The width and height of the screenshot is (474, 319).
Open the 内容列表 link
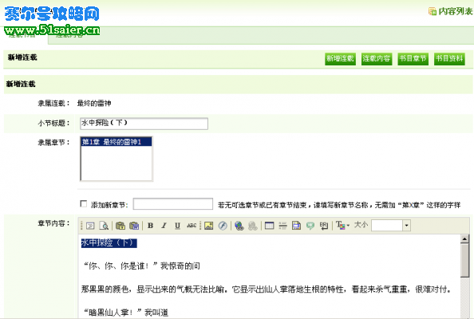point(451,11)
